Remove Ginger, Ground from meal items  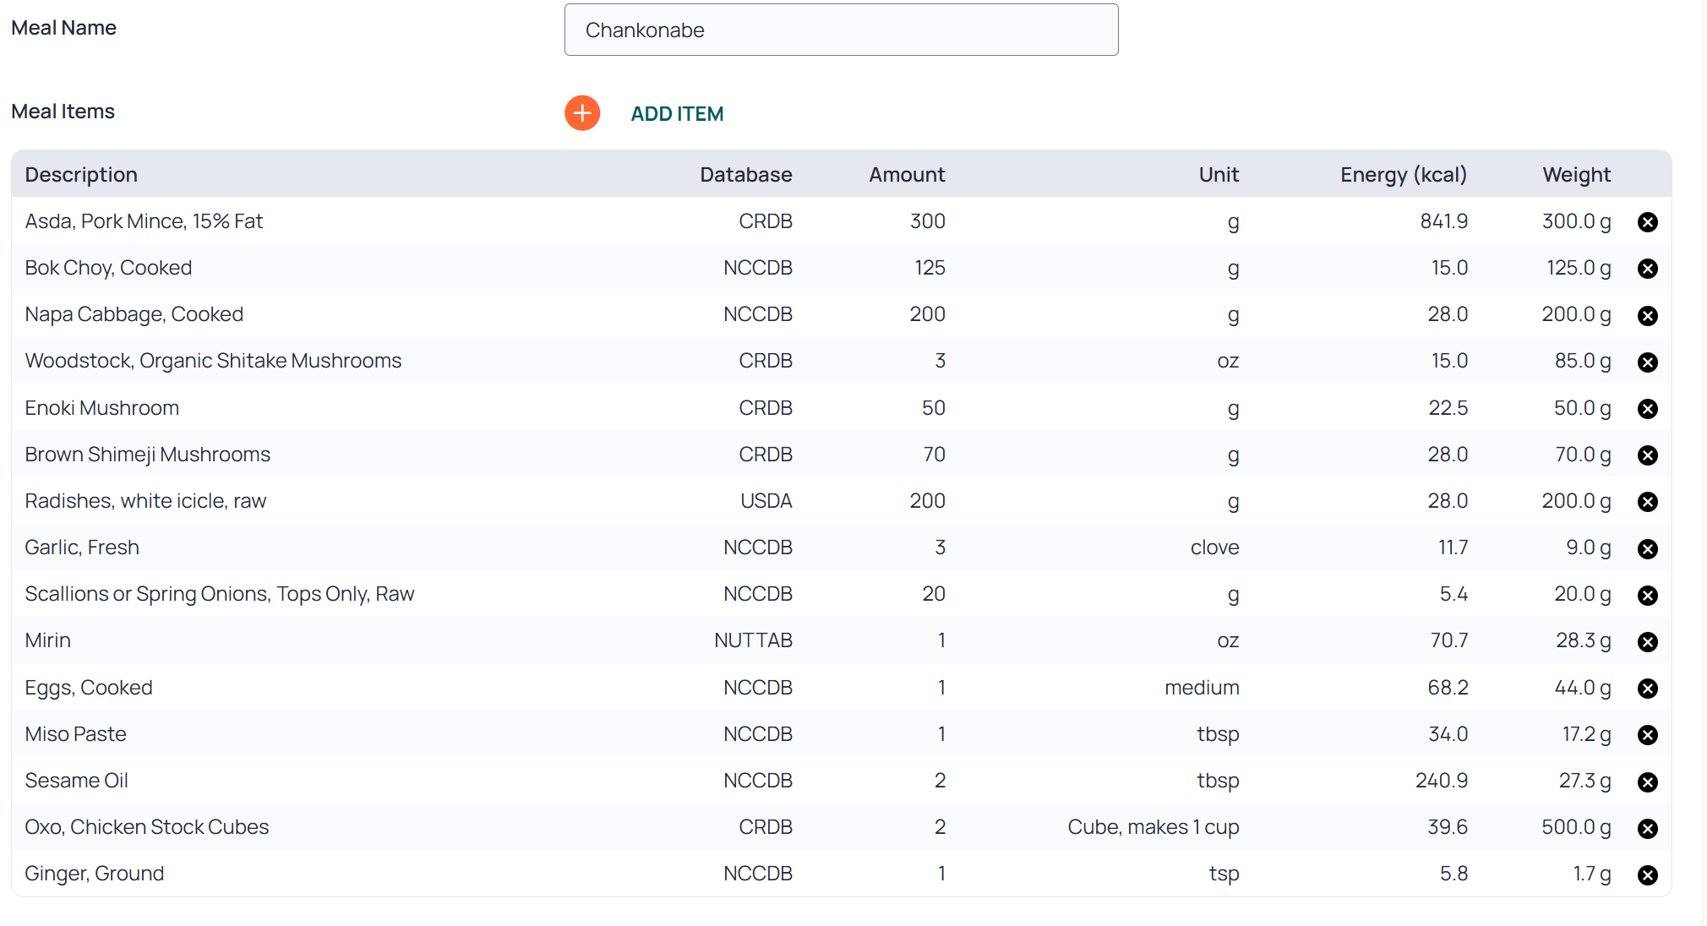(x=1647, y=874)
